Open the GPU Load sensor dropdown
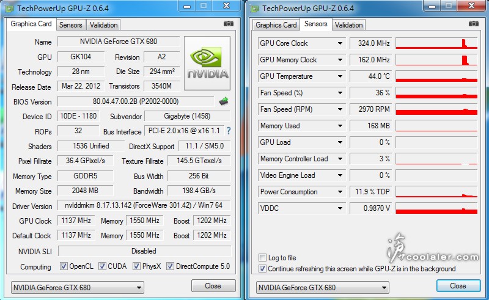489x300 pixels. pos(340,142)
